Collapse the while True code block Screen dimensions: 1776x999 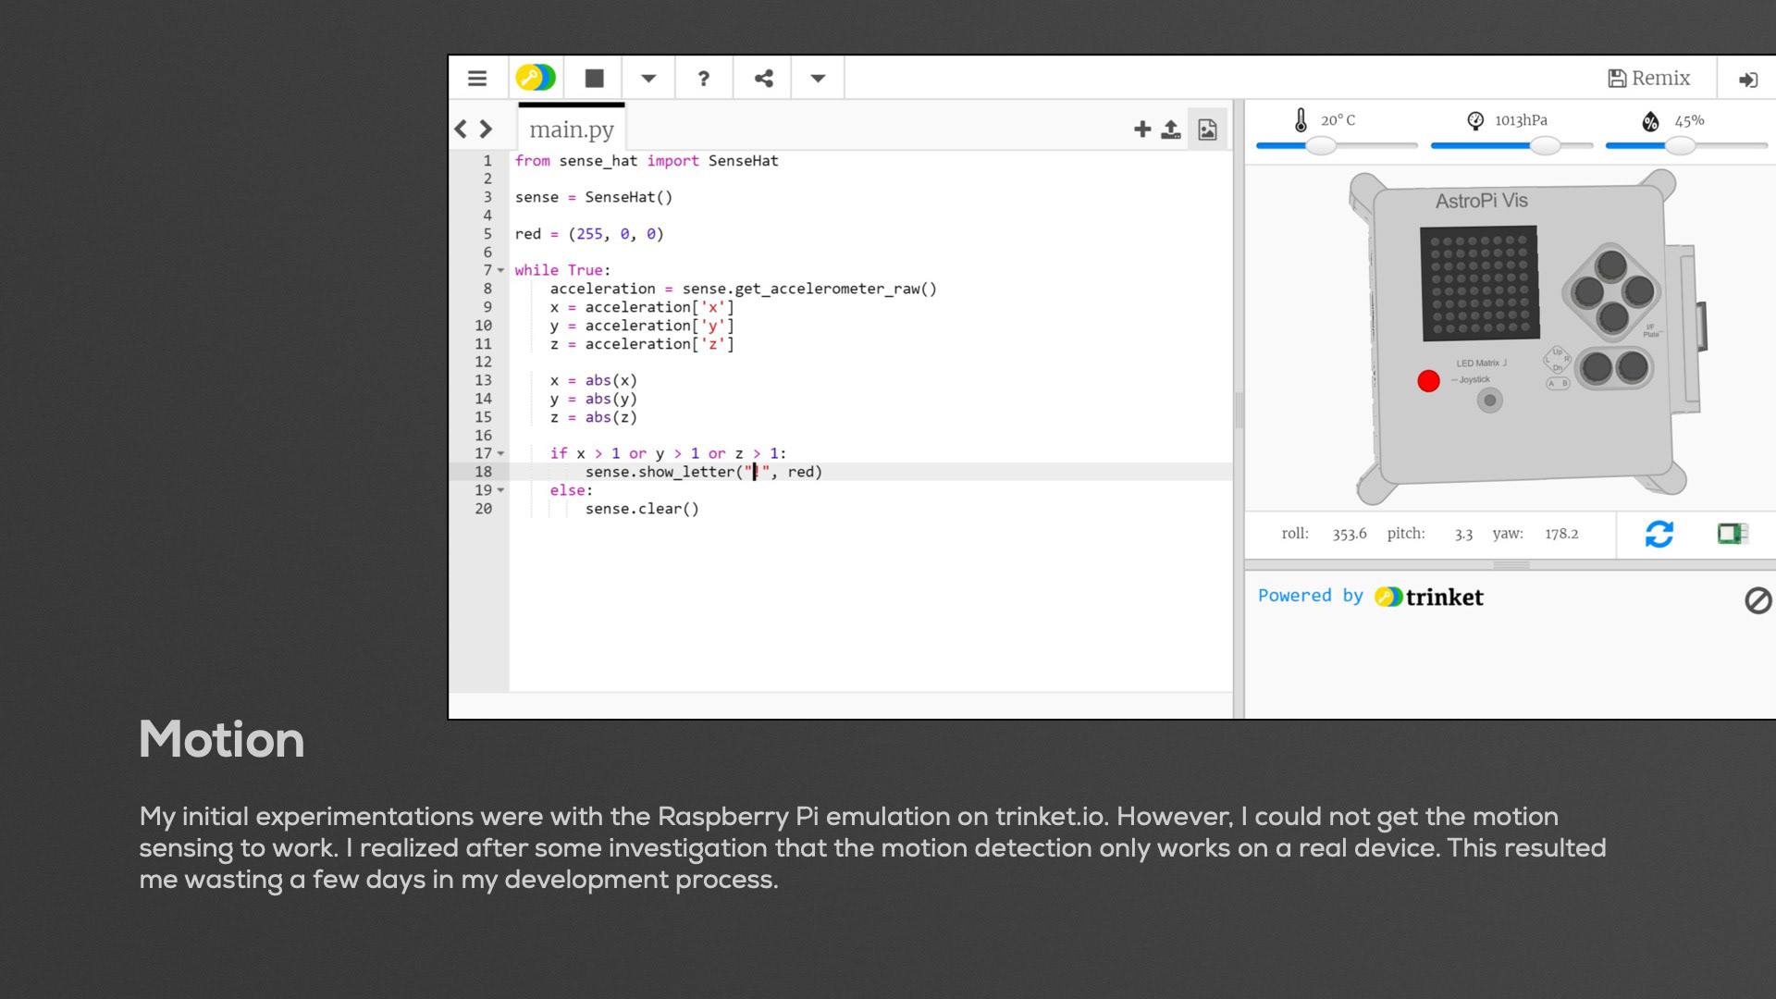coord(501,271)
